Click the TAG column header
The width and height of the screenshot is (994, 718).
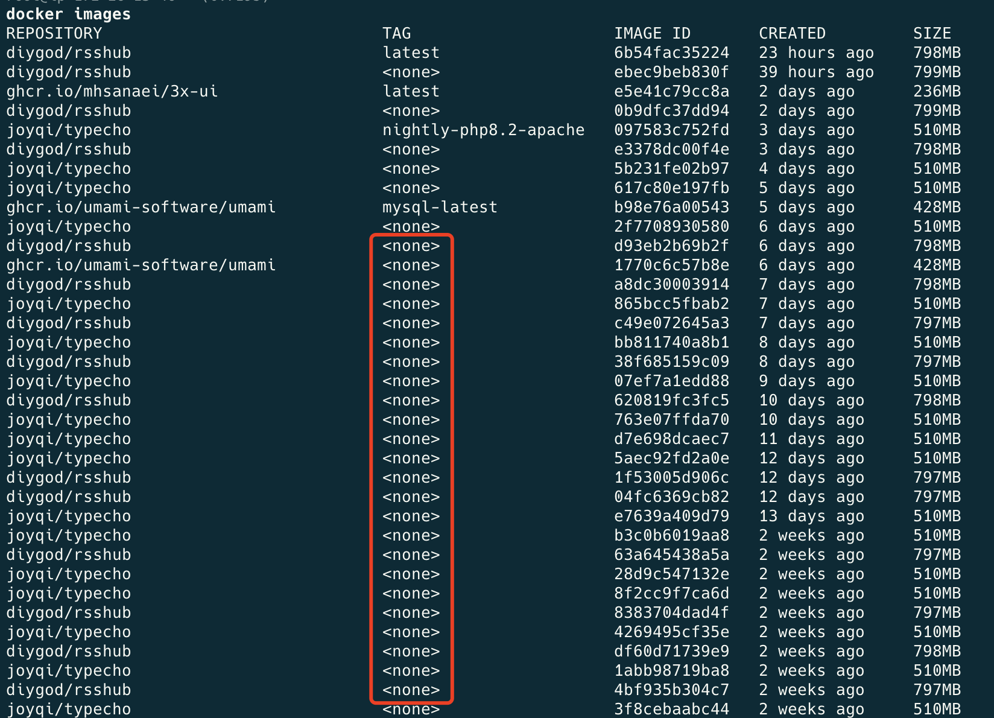397,33
